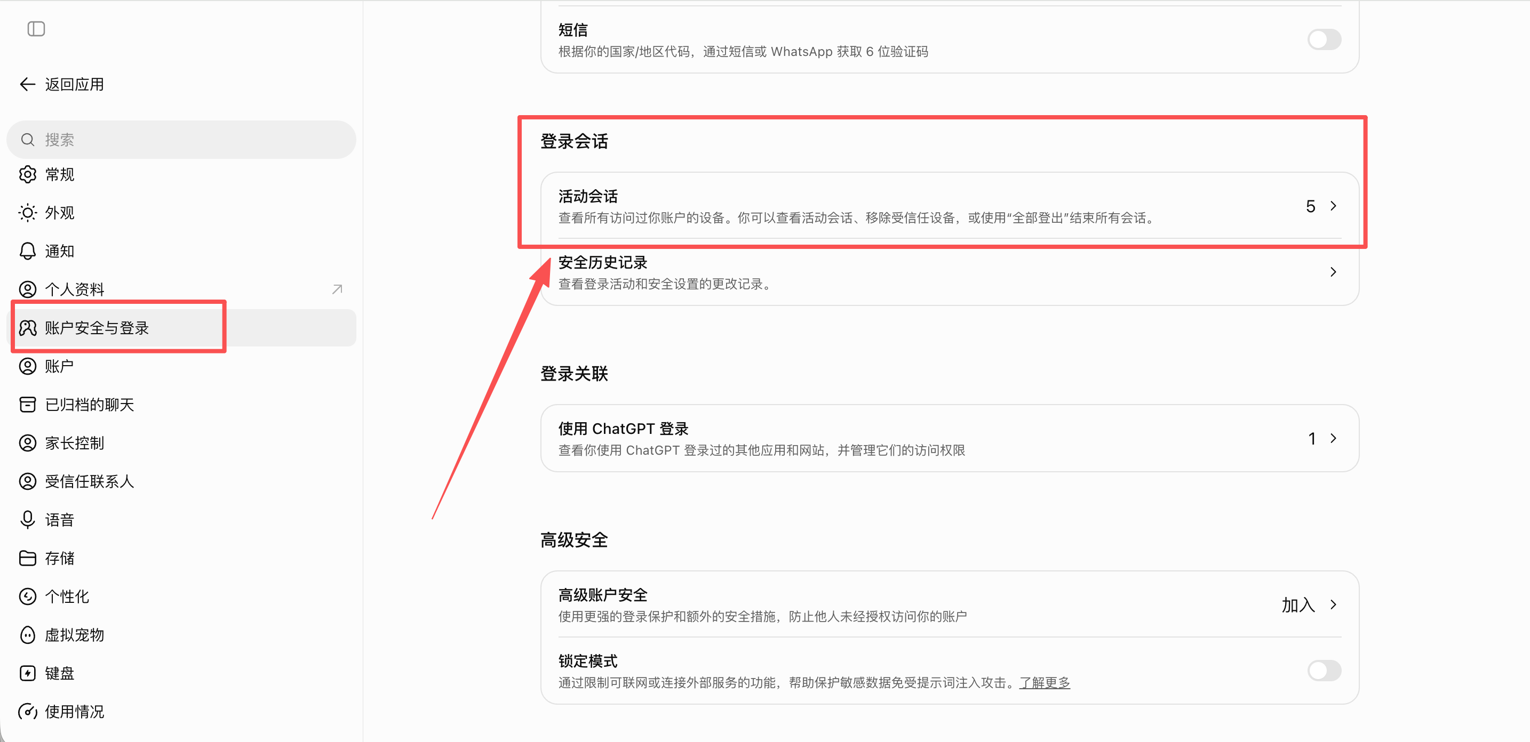
Task: Click 加入 for 高级账户安全
Action: tap(1298, 605)
